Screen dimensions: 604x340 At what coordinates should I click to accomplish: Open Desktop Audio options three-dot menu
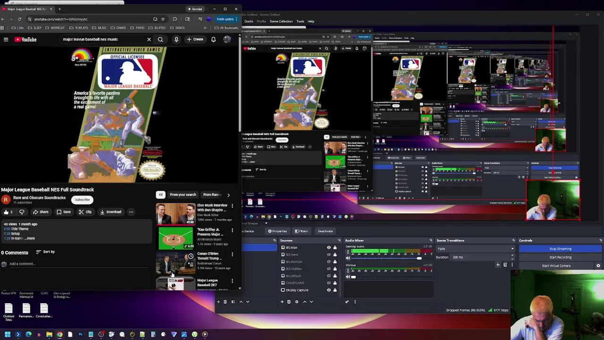point(348,252)
